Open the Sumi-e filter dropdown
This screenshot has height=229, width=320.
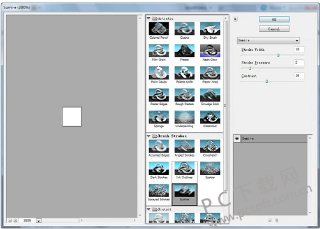268,40
